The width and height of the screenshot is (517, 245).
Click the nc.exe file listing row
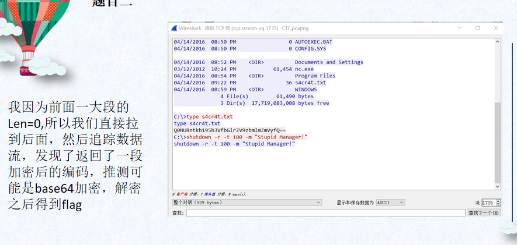(244, 69)
